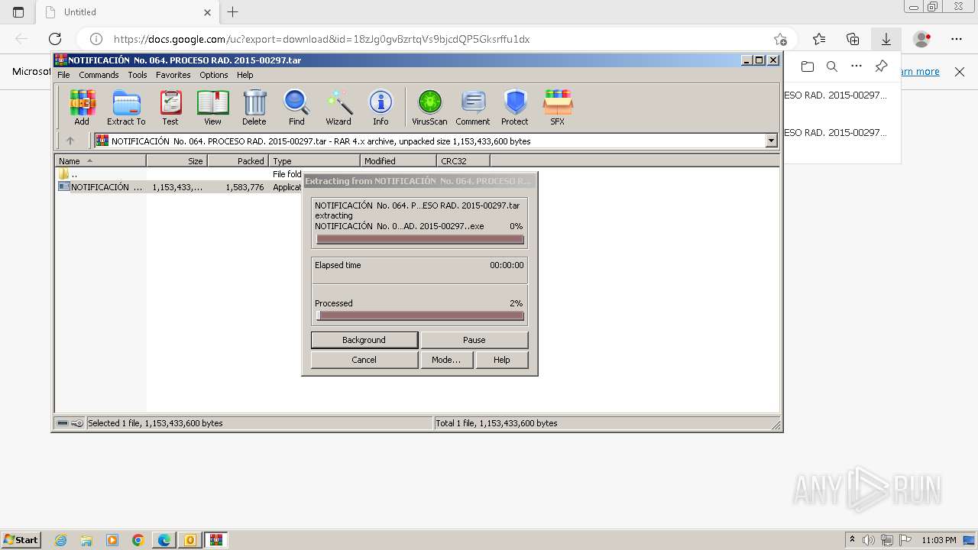This screenshot has width=978, height=550.
Task: Open the WinRAR taskbar button
Action: [216, 540]
